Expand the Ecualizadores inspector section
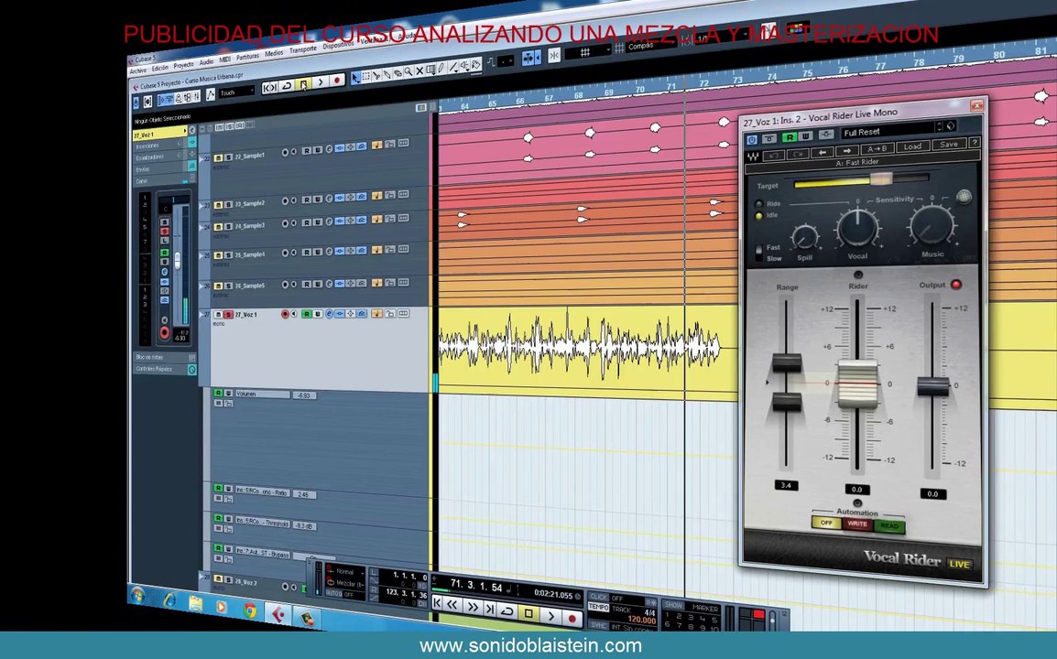Screen dimensions: 1057x659 (149, 157)
